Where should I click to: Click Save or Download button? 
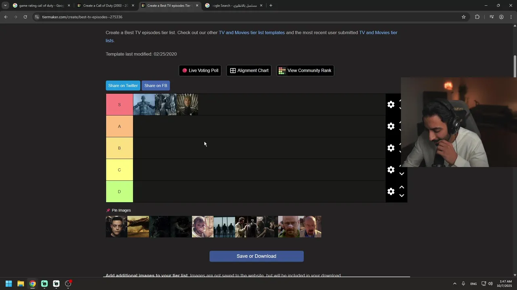(256, 256)
